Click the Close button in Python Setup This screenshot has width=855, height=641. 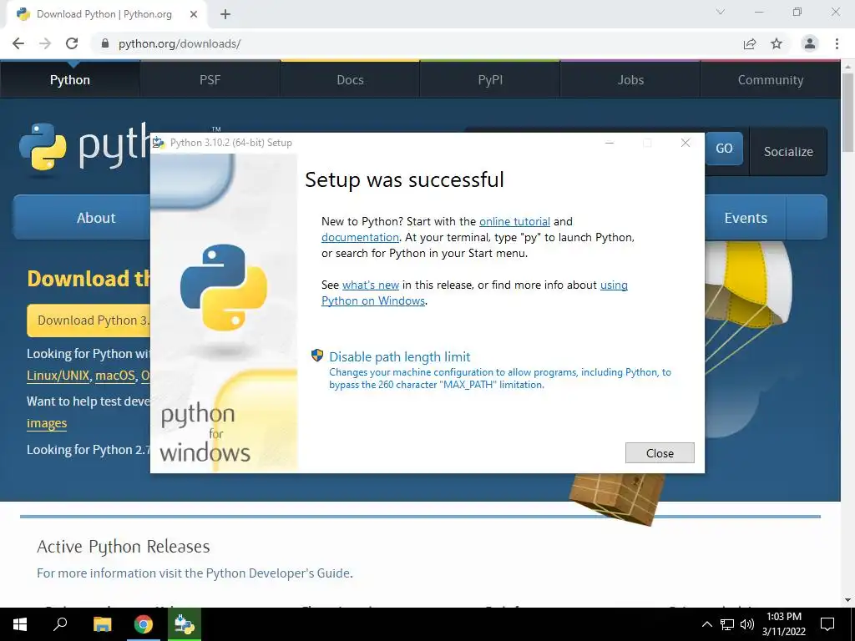coord(660,453)
